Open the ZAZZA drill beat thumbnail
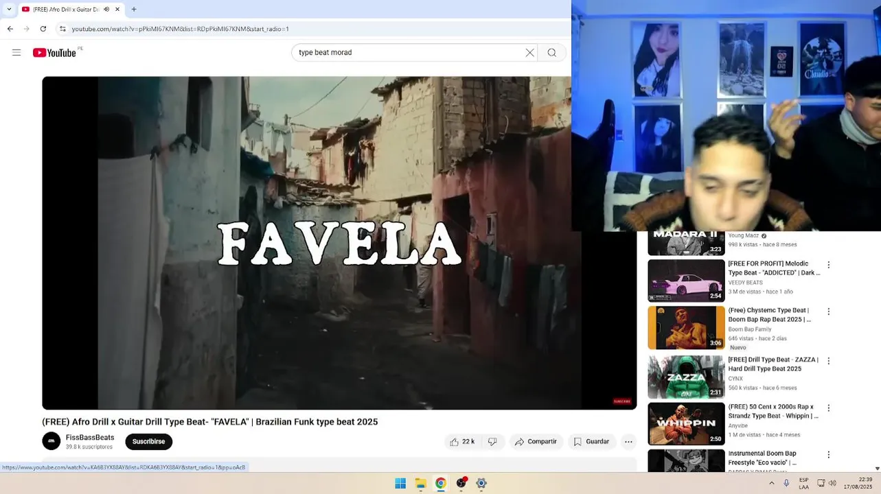 686,377
